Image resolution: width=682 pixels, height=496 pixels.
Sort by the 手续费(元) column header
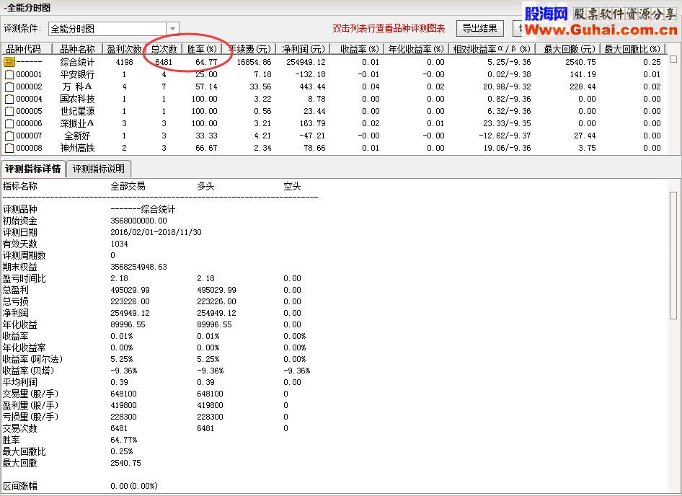pyautogui.click(x=250, y=49)
